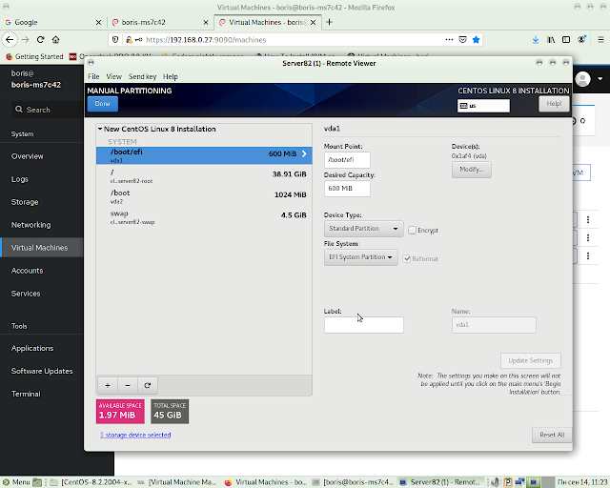The height and width of the screenshot is (488, 610).
Task: Click the Cockpit user avatar icon
Action: click(x=582, y=79)
